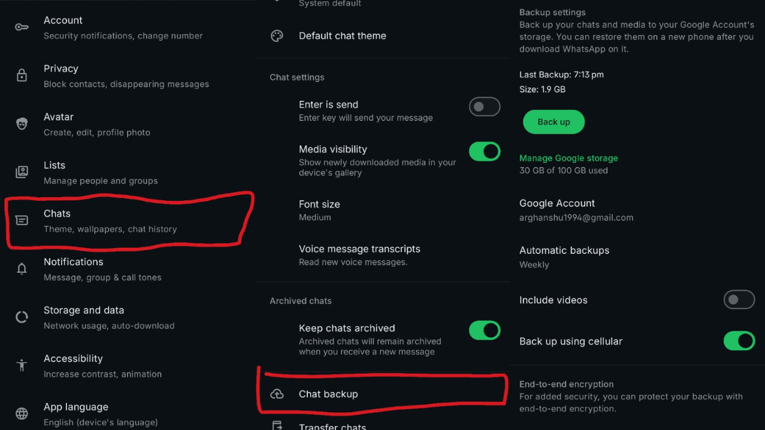Click the palette icon for Default chat theme
Viewport: 765px width, 430px height.
point(277,36)
